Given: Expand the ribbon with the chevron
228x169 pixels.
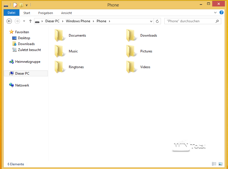Looking at the screenshot, I should coord(215,13).
